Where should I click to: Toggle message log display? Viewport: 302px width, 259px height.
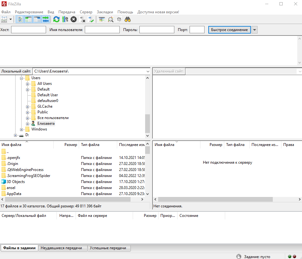(20, 19)
